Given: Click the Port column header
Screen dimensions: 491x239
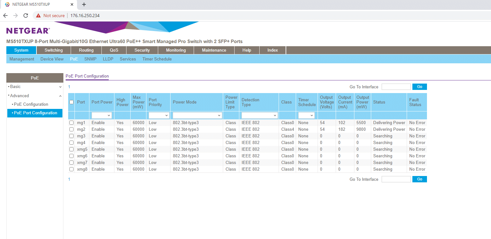Looking at the screenshot, I should (x=81, y=102).
